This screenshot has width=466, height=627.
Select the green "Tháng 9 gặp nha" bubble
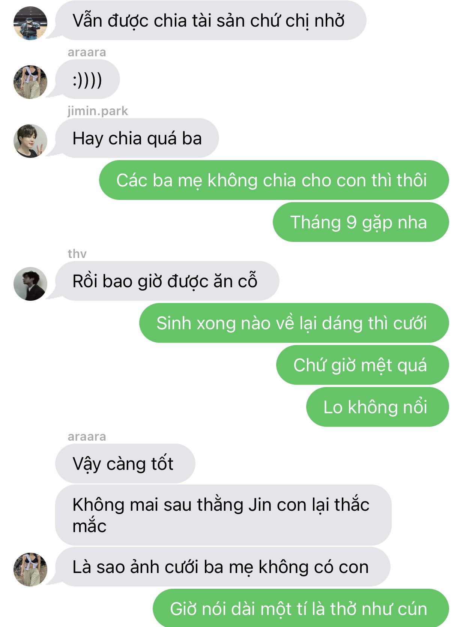click(x=361, y=222)
